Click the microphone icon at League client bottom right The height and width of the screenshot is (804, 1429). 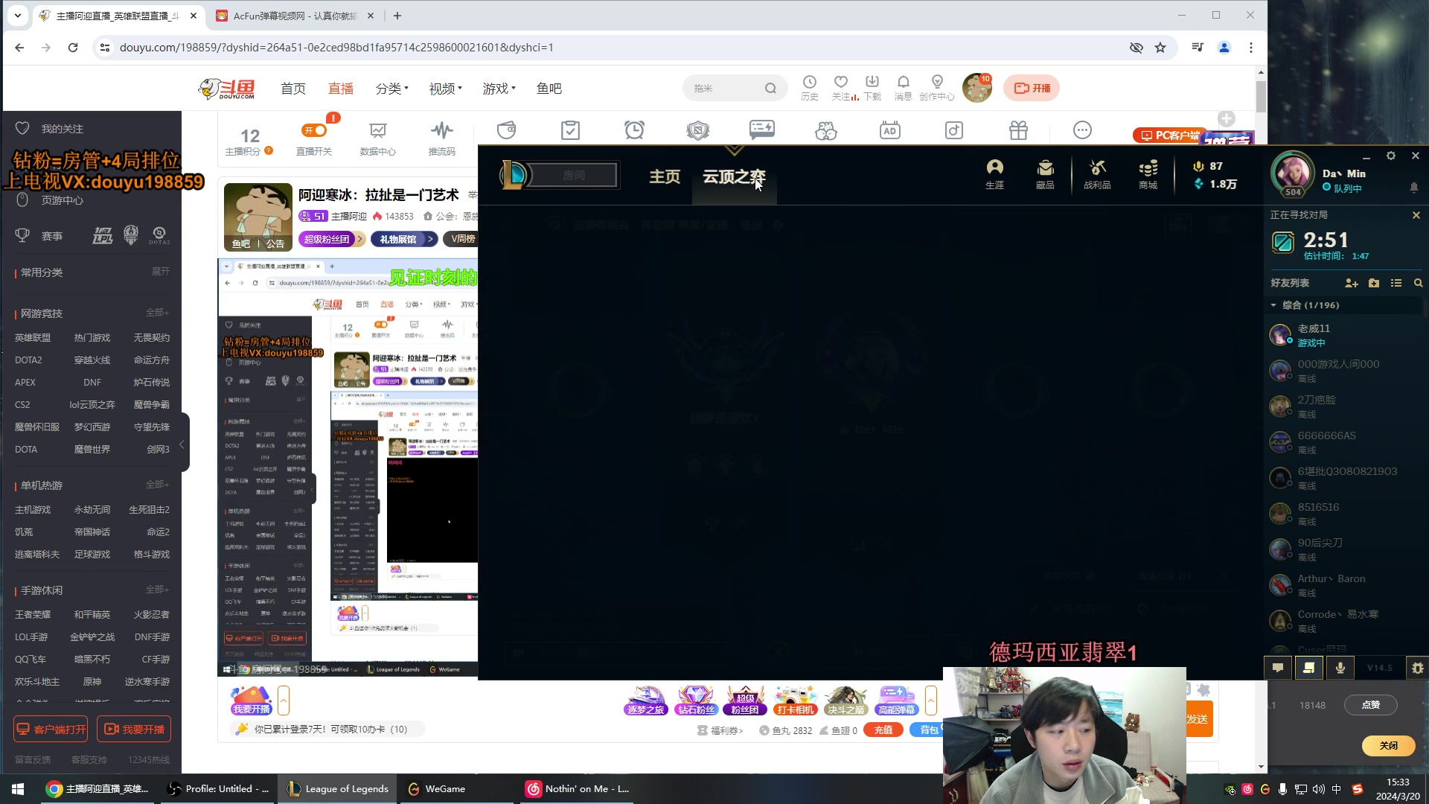coord(1340,668)
